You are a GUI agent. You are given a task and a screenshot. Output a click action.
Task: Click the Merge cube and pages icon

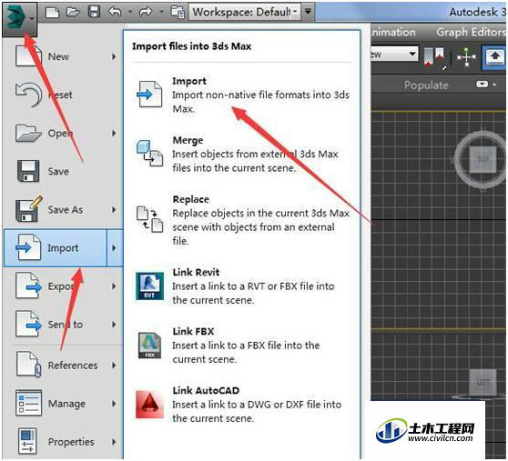point(149,153)
